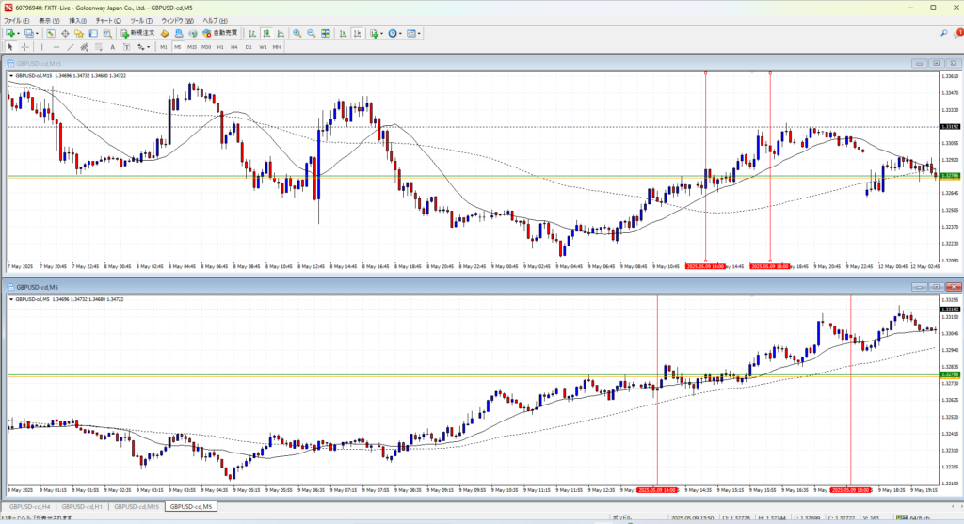Click the zoom in magnifier icon

[297, 33]
